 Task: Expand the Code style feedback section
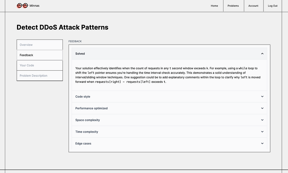click(83, 97)
